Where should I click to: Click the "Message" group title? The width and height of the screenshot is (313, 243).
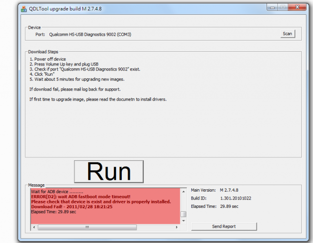click(x=36, y=185)
